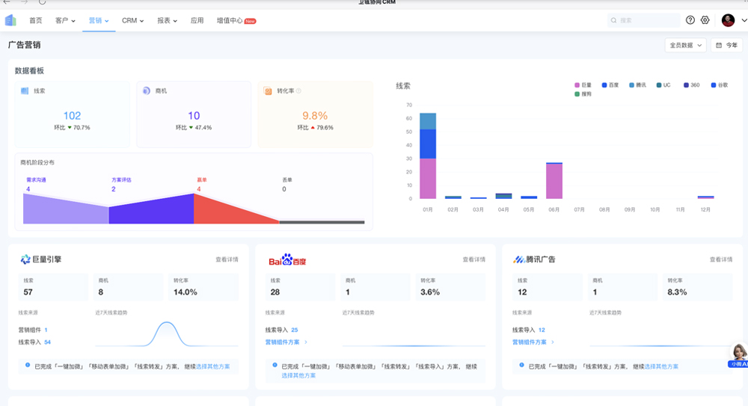Click the 搜索 search field
The height and width of the screenshot is (406, 748).
pos(643,20)
